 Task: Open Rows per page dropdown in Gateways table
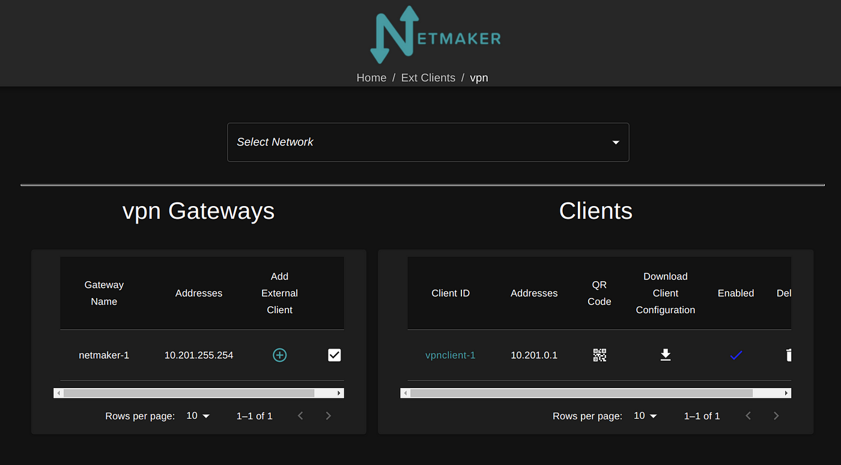pos(198,415)
